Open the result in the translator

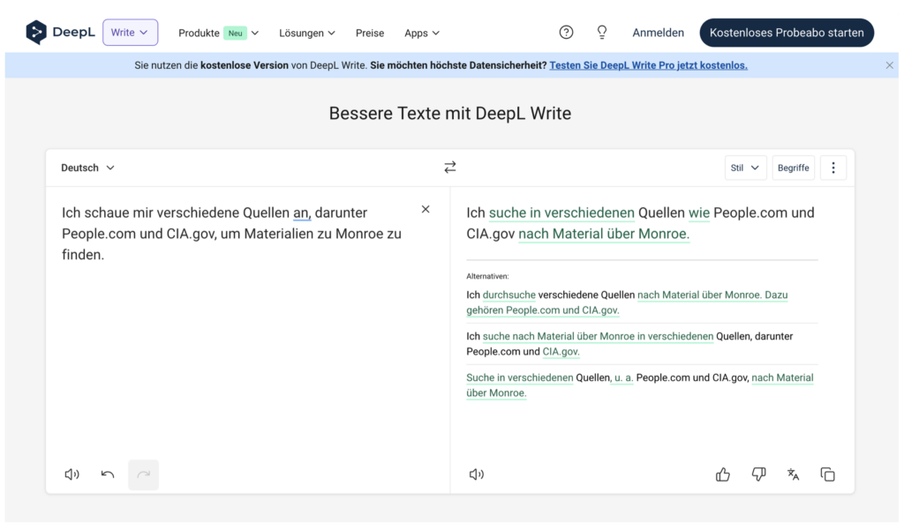click(793, 474)
